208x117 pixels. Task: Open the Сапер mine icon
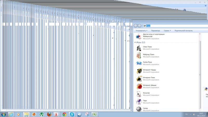pyautogui.click(x=139, y=109)
